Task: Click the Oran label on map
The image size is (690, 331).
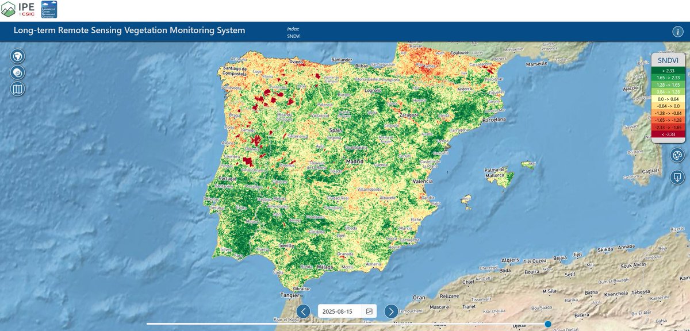Action: [418, 298]
